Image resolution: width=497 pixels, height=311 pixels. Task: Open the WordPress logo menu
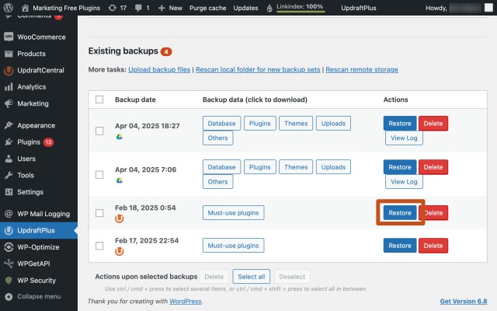click(9, 8)
